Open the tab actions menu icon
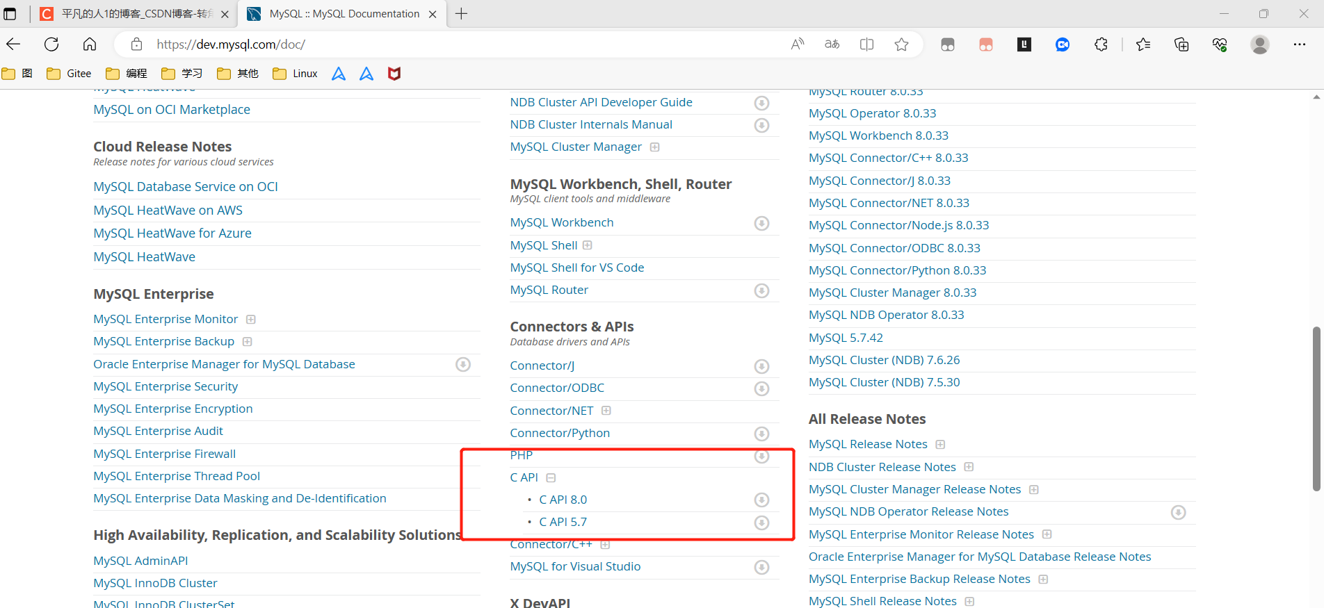This screenshot has height=608, width=1324. pyautogui.click(x=10, y=14)
